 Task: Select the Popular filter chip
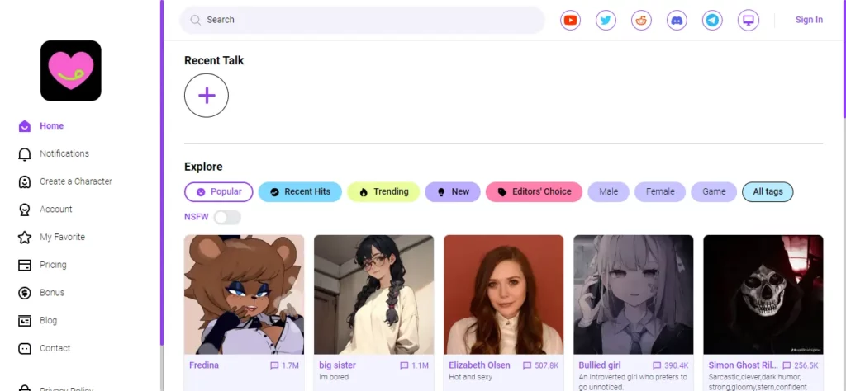tap(218, 191)
